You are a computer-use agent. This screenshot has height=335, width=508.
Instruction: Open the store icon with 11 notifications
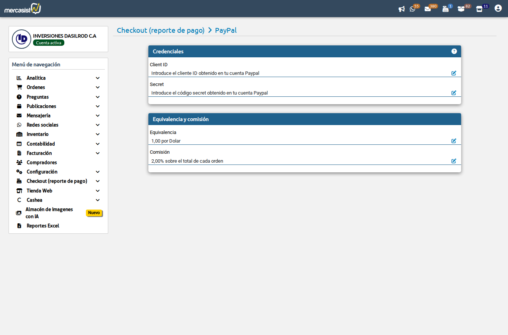pos(479,9)
